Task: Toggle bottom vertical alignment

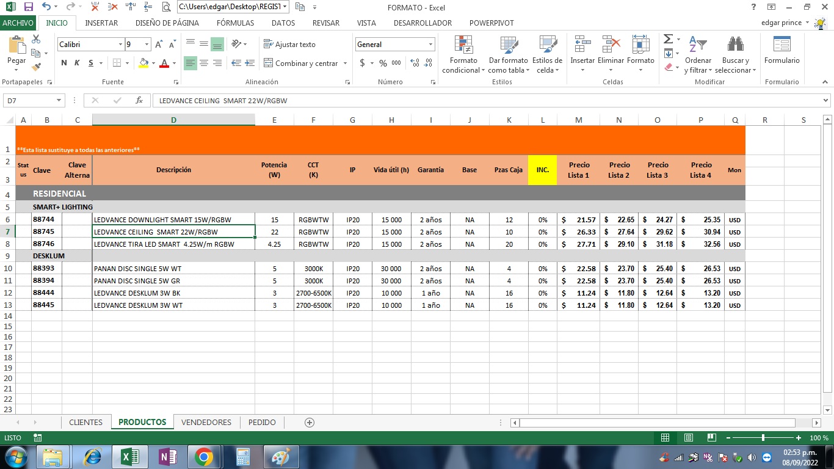Action: point(217,44)
